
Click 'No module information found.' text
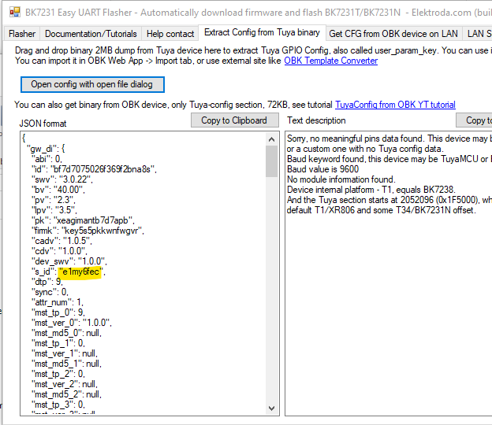[341, 179]
